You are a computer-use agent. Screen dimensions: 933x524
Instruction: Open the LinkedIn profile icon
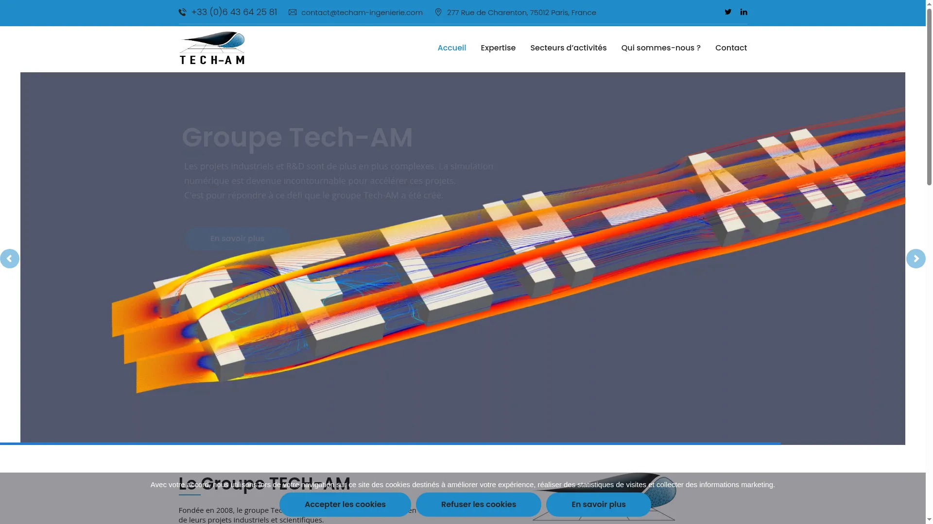click(x=743, y=12)
